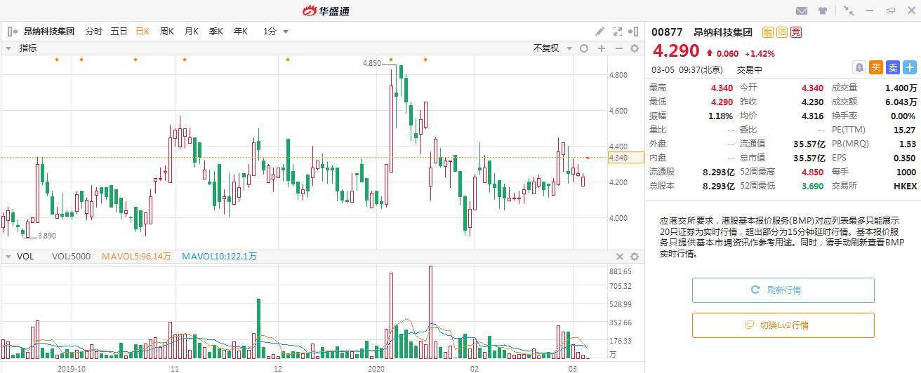Click the 3.890 low price label

pyautogui.click(x=46, y=236)
